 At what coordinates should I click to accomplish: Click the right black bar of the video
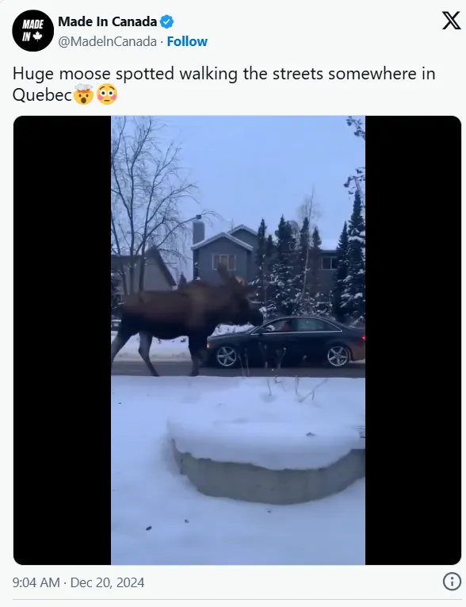pyautogui.click(x=413, y=340)
